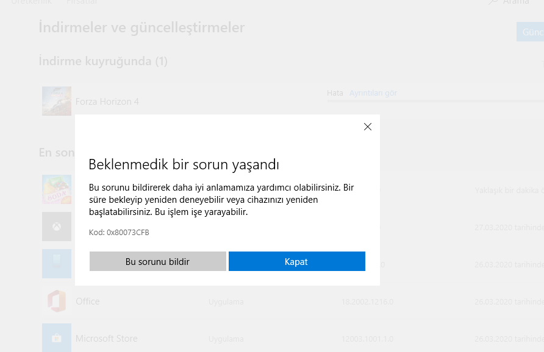
Task: Click the Uygulama label on the Office row
Action: (x=226, y=301)
